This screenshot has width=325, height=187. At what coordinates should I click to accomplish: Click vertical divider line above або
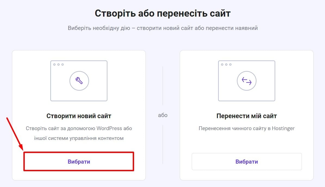tap(163, 86)
